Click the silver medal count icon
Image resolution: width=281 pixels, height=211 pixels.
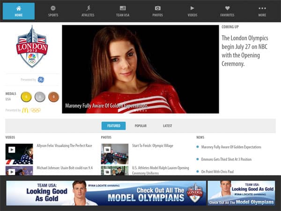pyautogui.click(x=40, y=97)
